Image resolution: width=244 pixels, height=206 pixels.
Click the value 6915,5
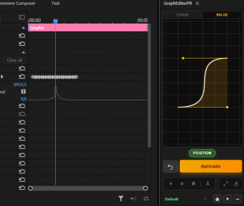20,85
